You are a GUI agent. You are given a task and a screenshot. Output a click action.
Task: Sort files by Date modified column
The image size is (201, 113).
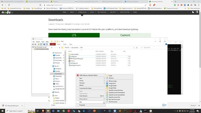[x=100, y=51]
